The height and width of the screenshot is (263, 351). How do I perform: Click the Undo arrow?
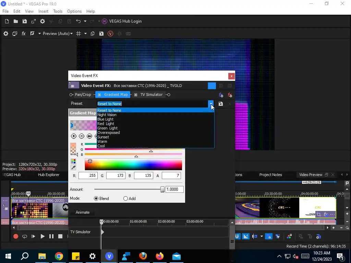click(78, 21)
